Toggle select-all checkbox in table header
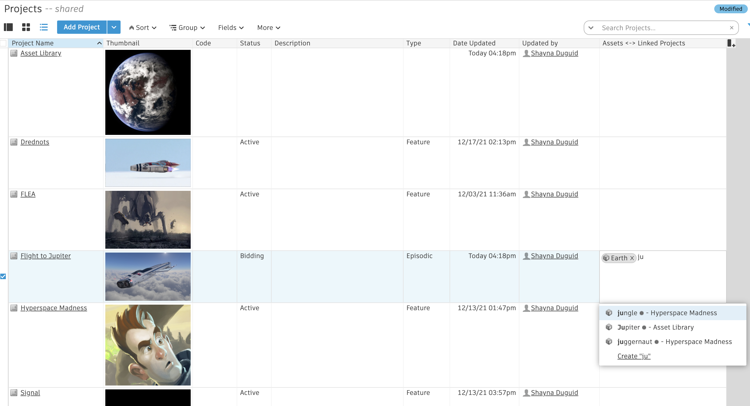The height and width of the screenshot is (406, 750). pos(4,43)
